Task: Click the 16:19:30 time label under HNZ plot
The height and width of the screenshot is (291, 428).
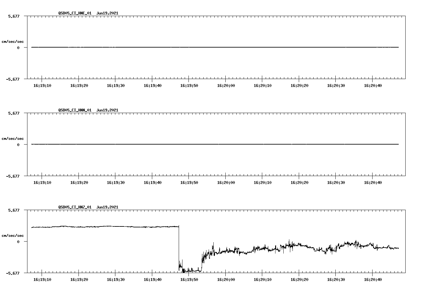Action: 116,280
